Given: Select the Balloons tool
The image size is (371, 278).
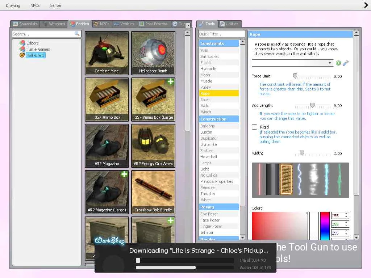Looking at the screenshot, I should (219, 126).
